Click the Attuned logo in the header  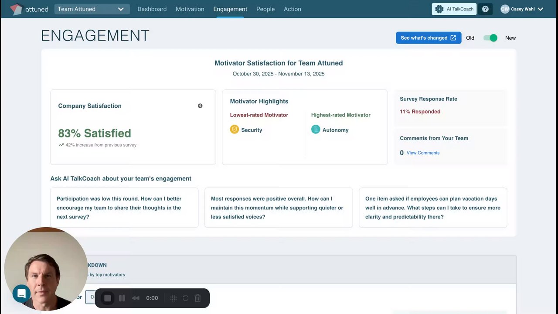pyautogui.click(x=29, y=9)
